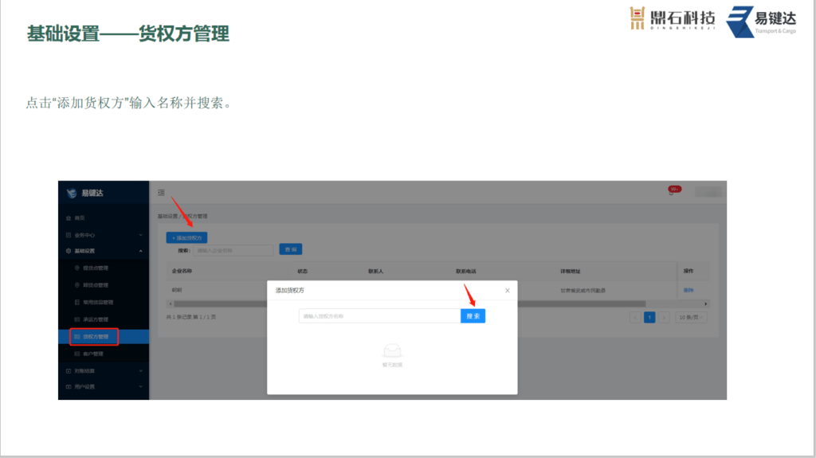816x458 pixels.
Task: Click the 详细地址 column header
Action: pyautogui.click(x=571, y=271)
